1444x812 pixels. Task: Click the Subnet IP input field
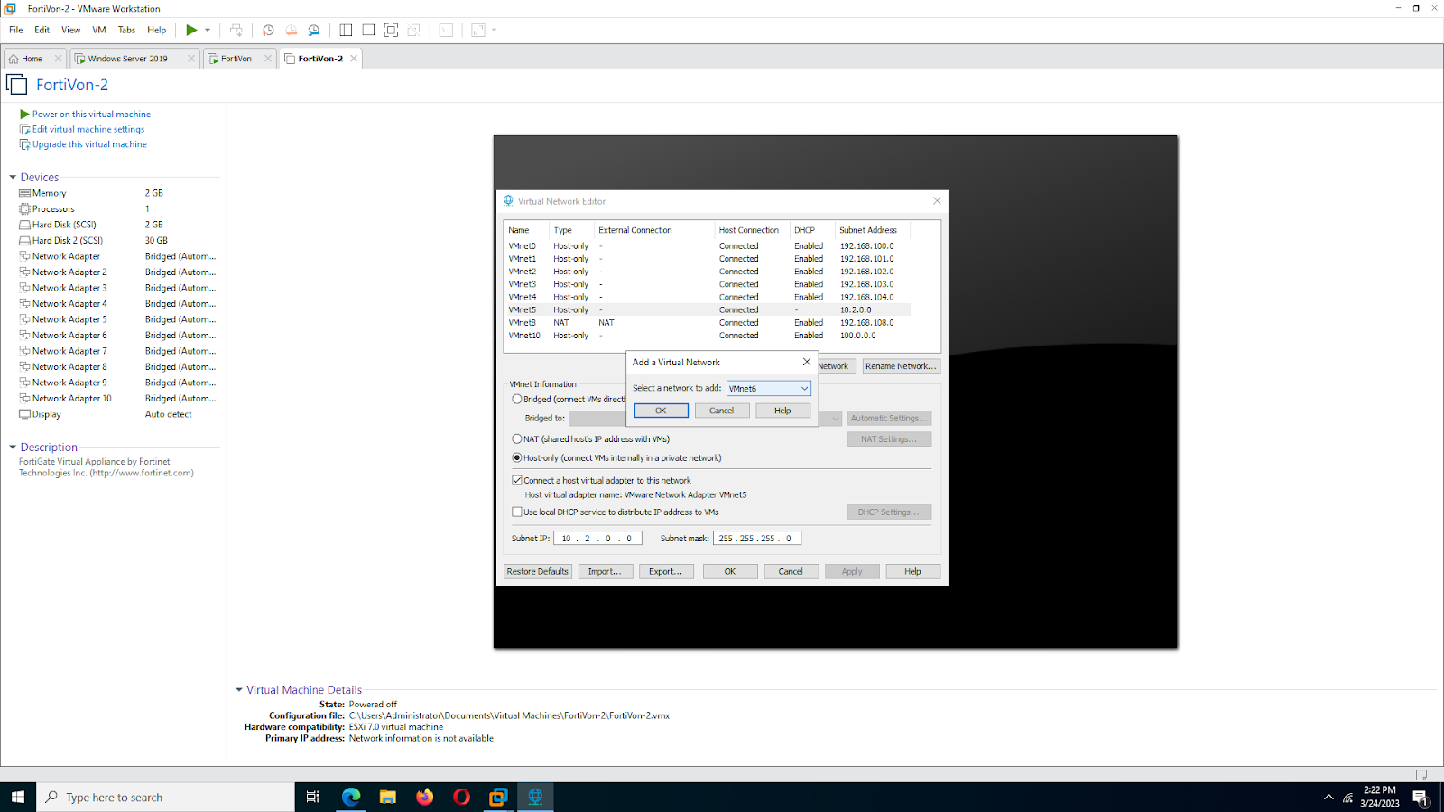click(597, 539)
